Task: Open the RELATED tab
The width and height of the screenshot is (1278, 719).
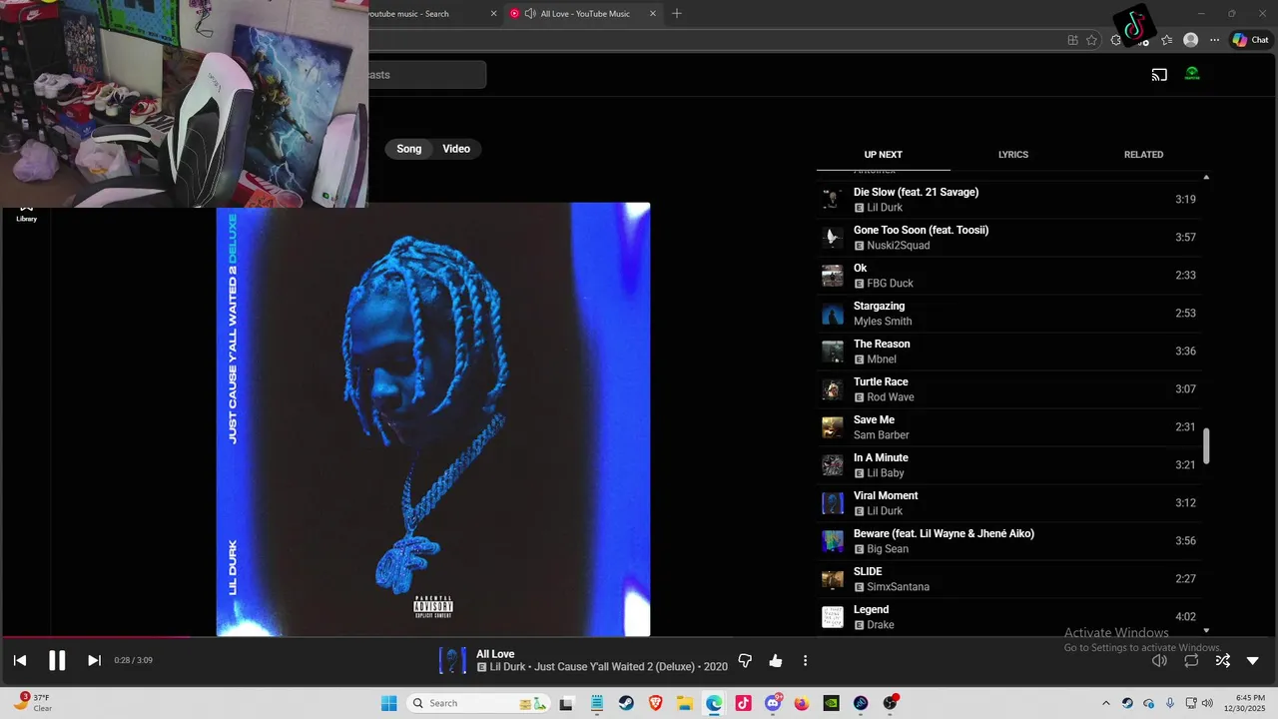Action: (x=1143, y=155)
